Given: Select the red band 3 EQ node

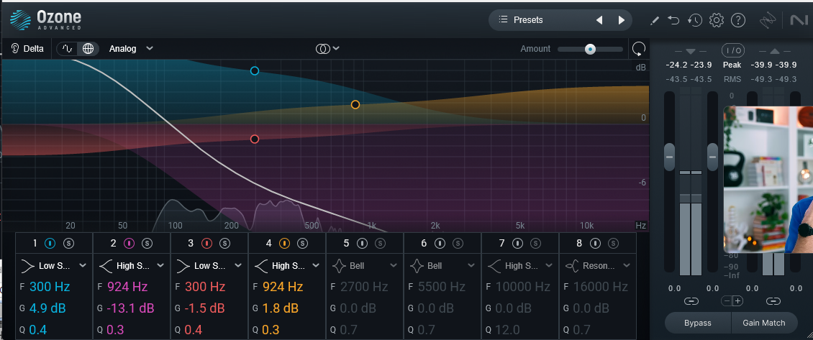Looking at the screenshot, I should [x=255, y=139].
